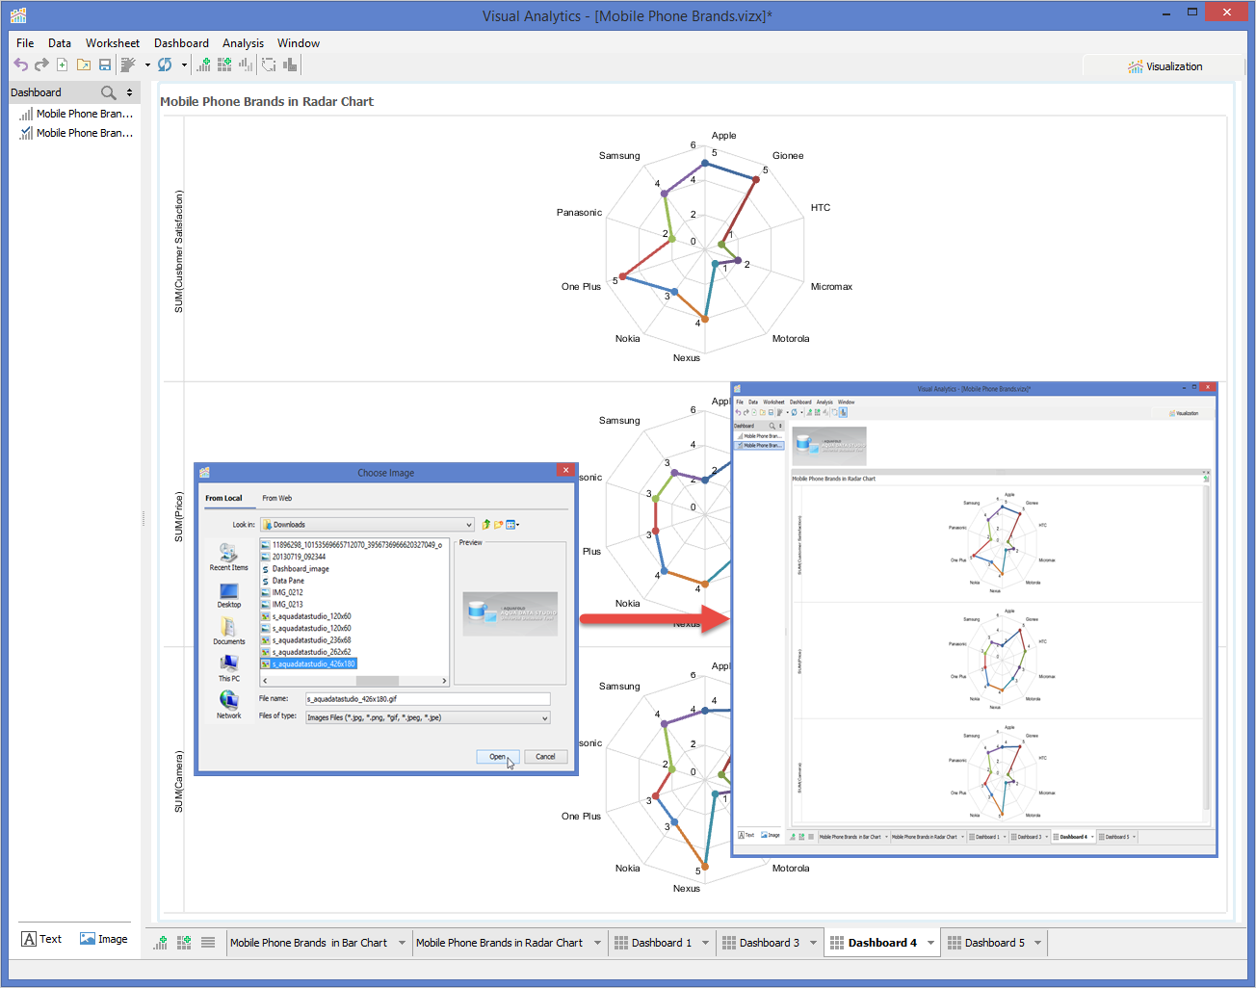This screenshot has width=1256, height=988.
Task: Click the Image object icon in the bottom-left panel
Action: pyautogui.click(x=88, y=939)
